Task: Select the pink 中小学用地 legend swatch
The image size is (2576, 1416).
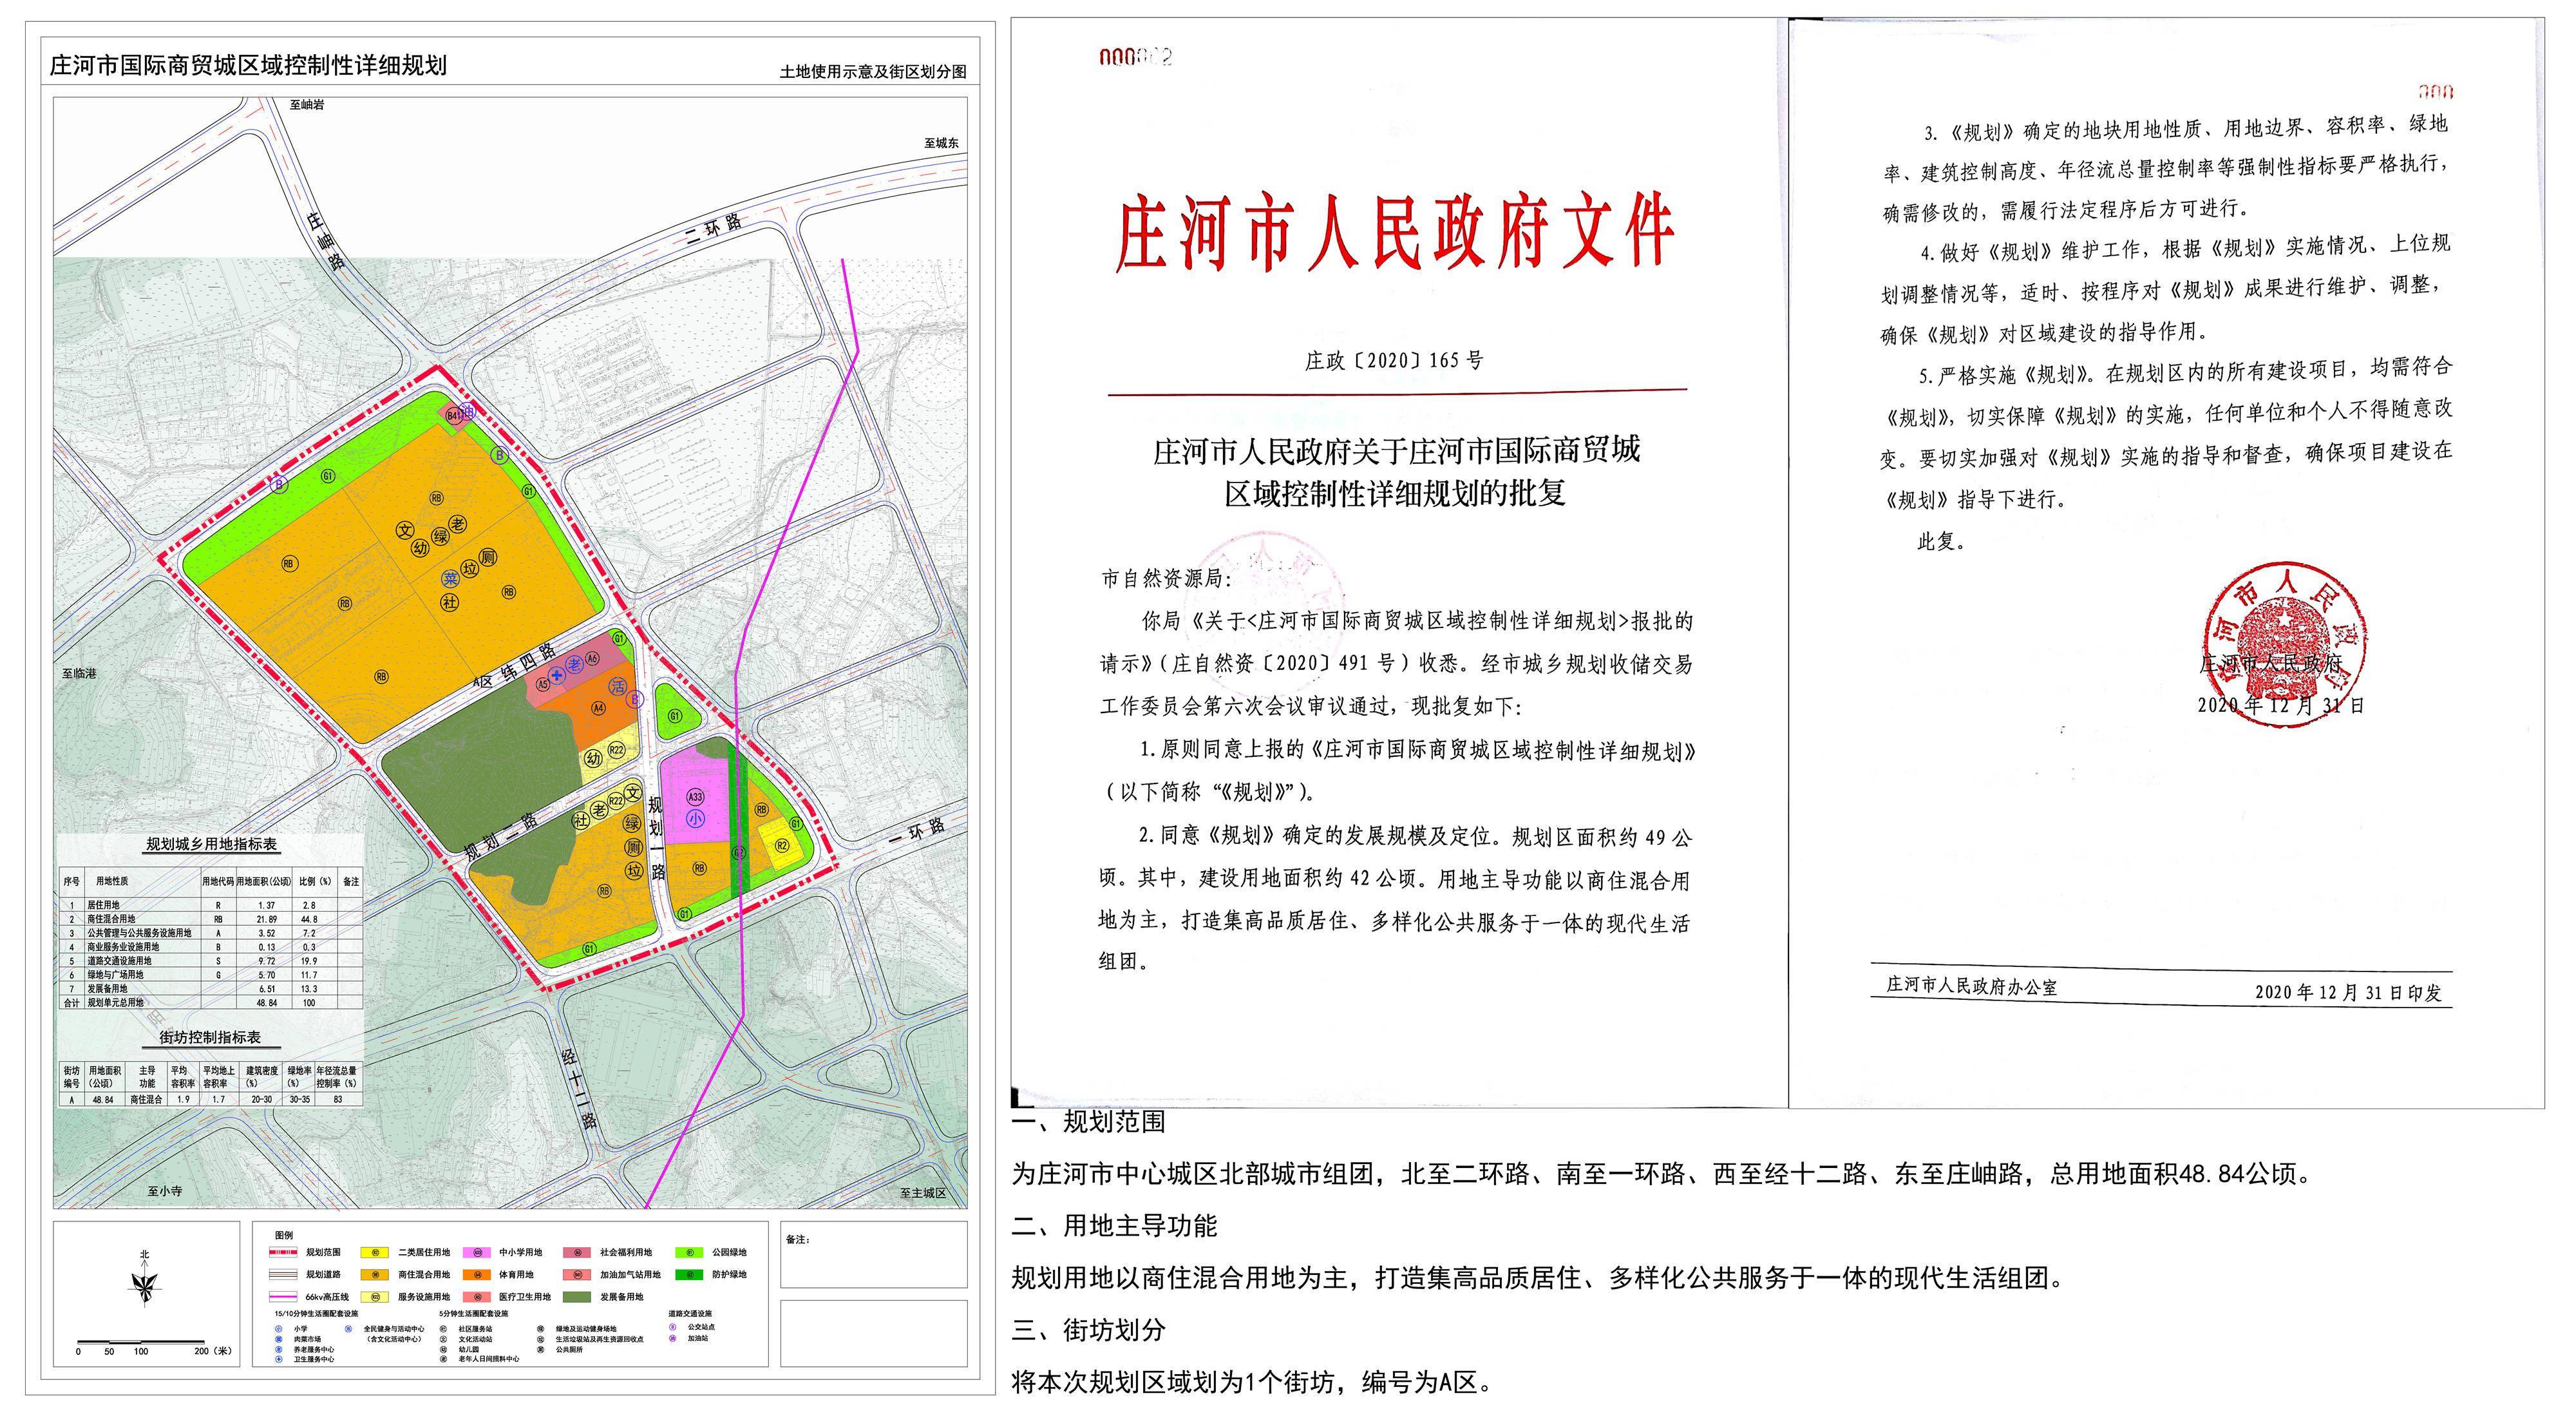Action: pos(477,1253)
